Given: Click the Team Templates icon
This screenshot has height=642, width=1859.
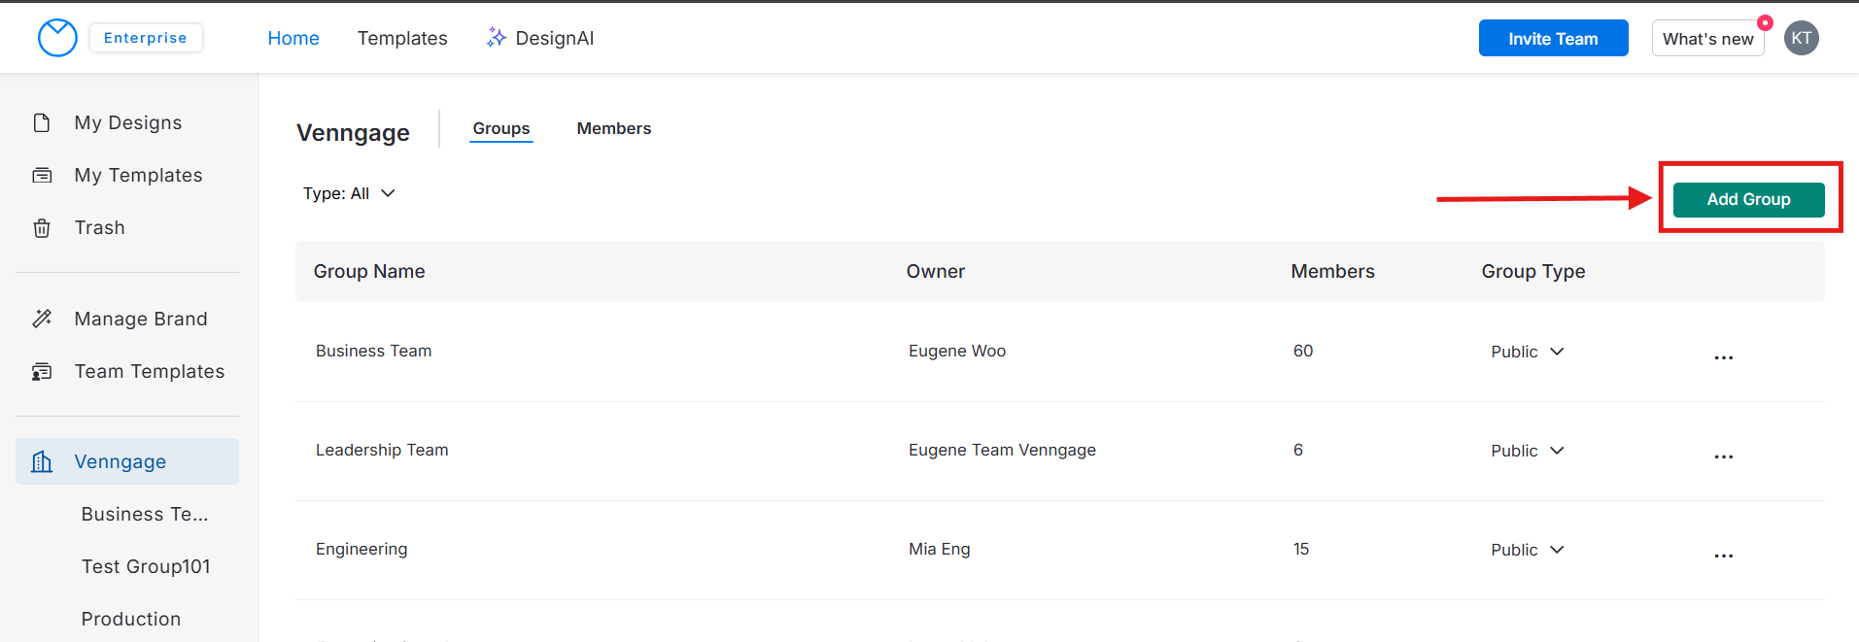Looking at the screenshot, I should click(x=42, y=371).
